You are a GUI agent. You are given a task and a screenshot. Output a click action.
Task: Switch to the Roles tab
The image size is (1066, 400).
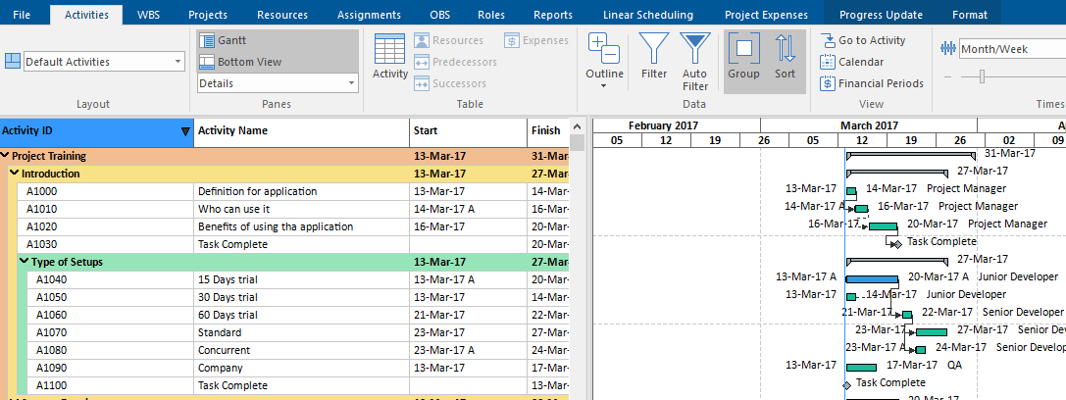(x=491, y=15)
